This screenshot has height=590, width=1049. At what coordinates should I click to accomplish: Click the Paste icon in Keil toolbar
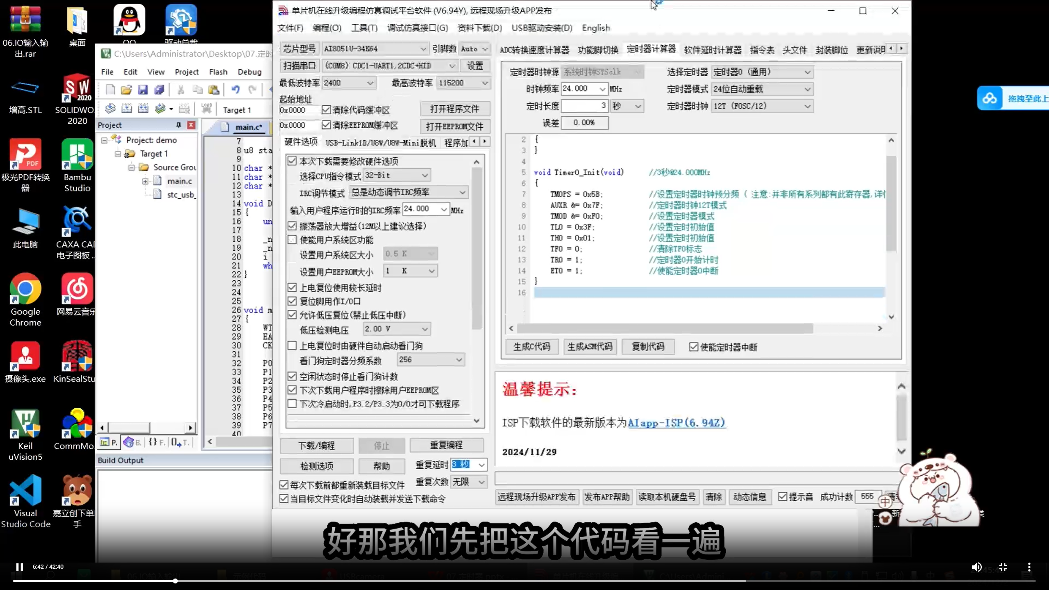[x=214, y=90]
